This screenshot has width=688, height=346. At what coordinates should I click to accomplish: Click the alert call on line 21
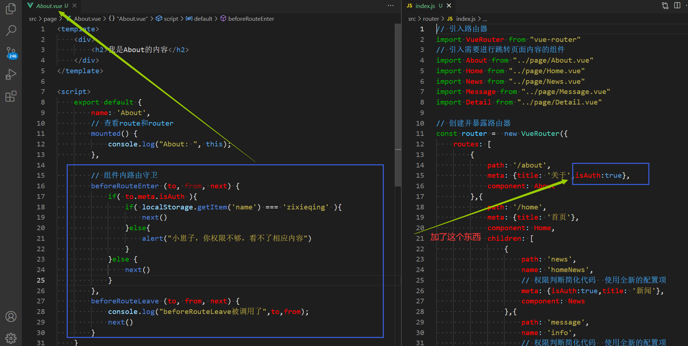click(227, 239)
